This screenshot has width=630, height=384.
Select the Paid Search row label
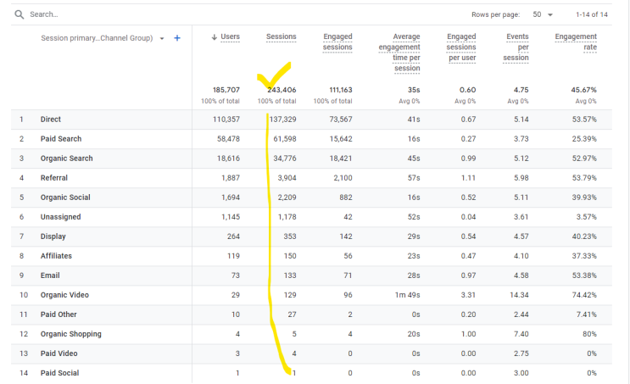(x=61, y=139)
